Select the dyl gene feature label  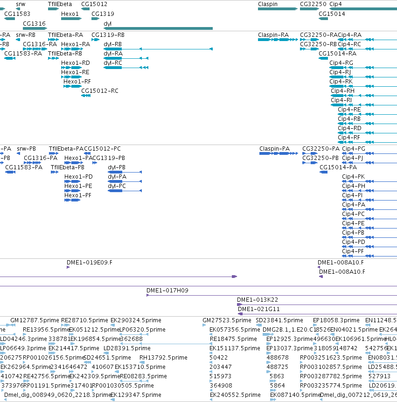107,24
